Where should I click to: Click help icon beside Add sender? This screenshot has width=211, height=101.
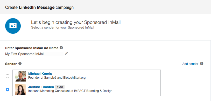(202, 64)
